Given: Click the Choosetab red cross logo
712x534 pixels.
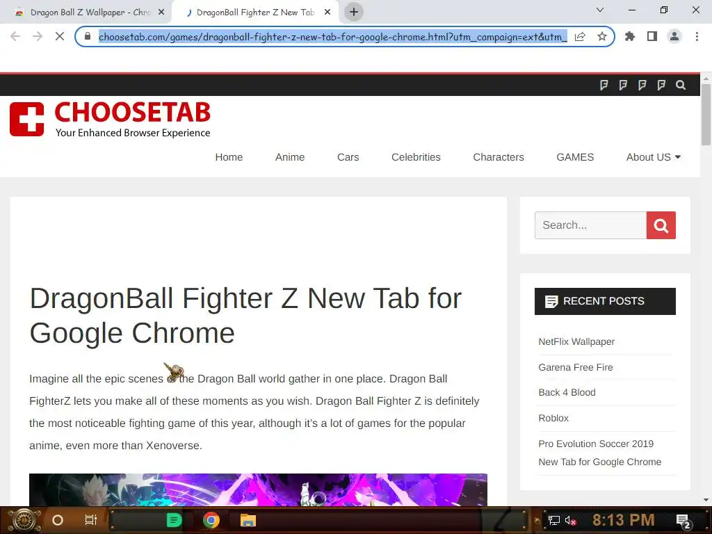Looking at the screenshot, I should pos(27,119).
